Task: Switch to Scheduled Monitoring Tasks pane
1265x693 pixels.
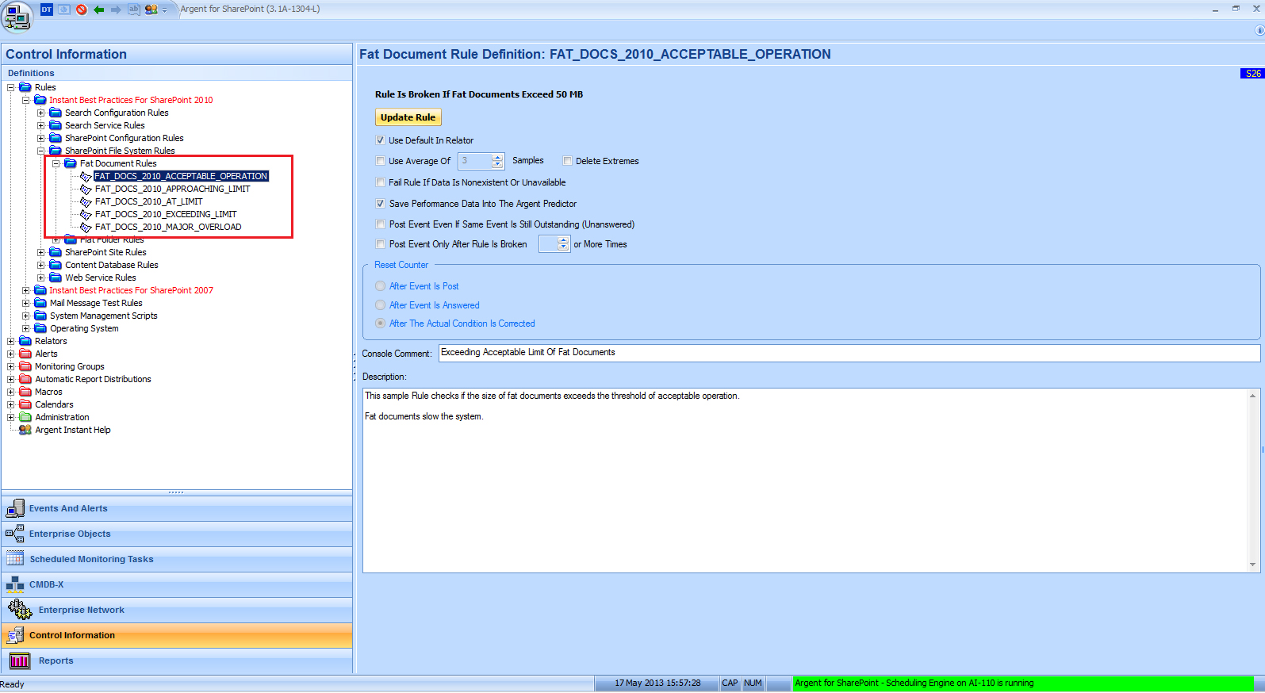Action: [x=91, y=559]
